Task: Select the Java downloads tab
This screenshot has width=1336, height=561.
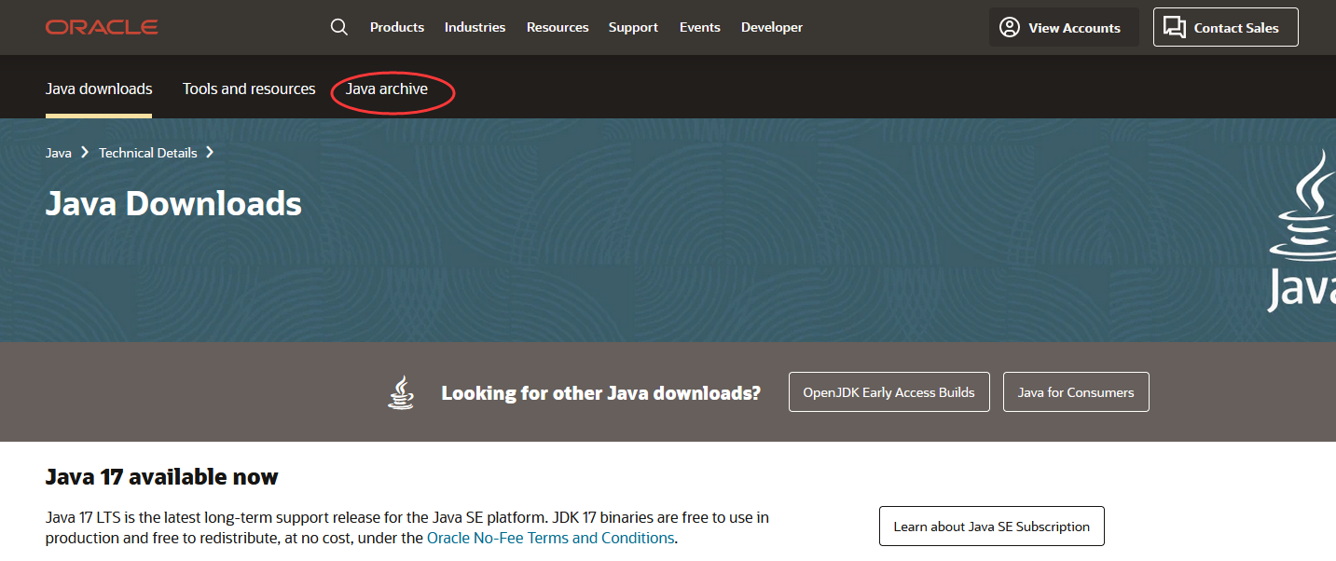Action: coord(99,89)
